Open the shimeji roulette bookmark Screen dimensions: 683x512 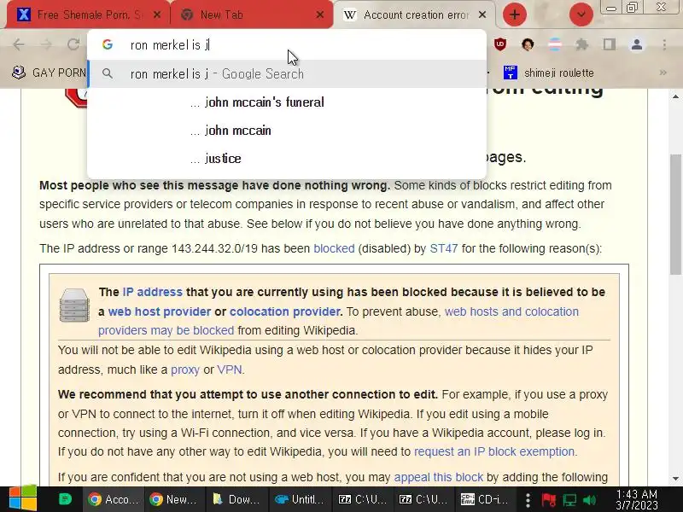coord(548,73)
